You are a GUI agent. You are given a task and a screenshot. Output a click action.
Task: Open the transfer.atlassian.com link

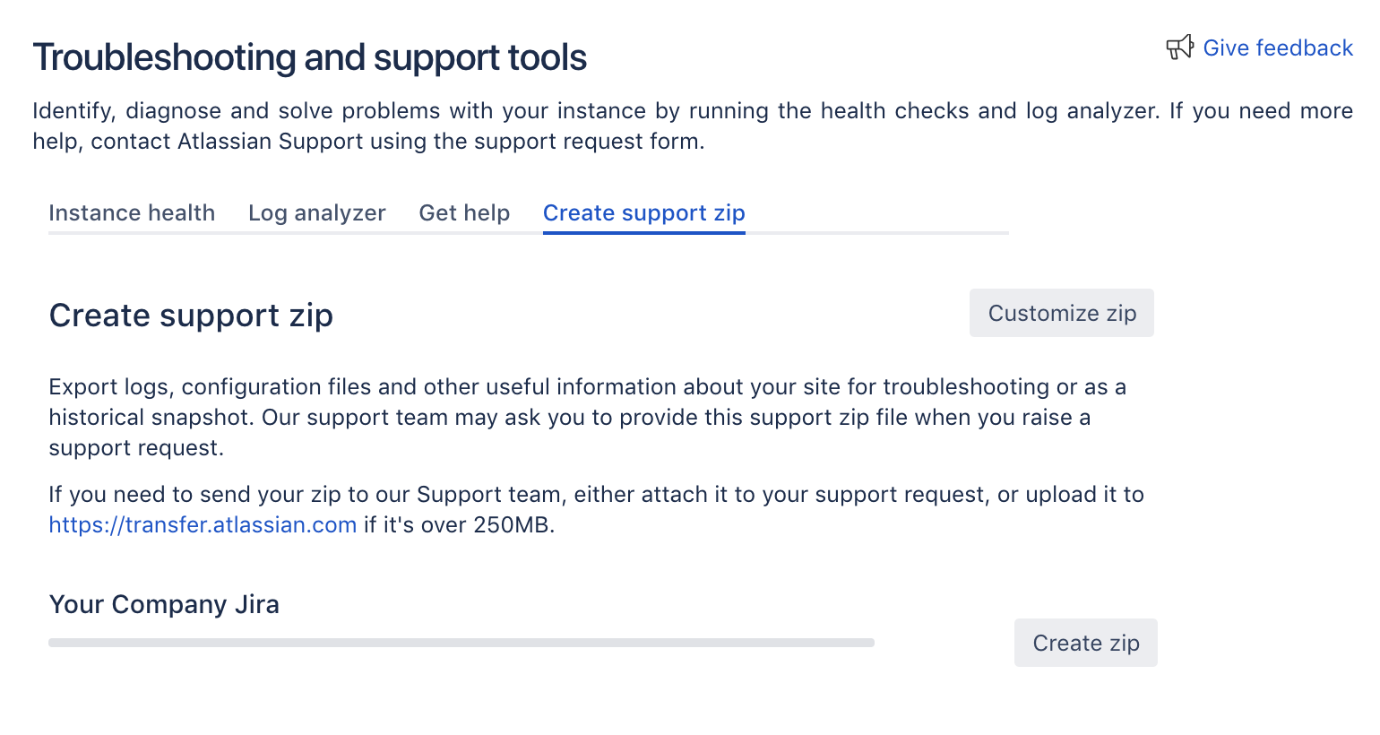click(x=203, y=525)
